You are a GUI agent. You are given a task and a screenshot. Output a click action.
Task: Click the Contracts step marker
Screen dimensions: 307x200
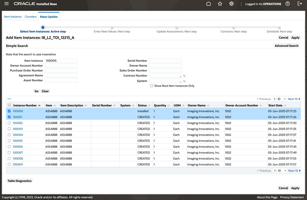coord(233,28)
